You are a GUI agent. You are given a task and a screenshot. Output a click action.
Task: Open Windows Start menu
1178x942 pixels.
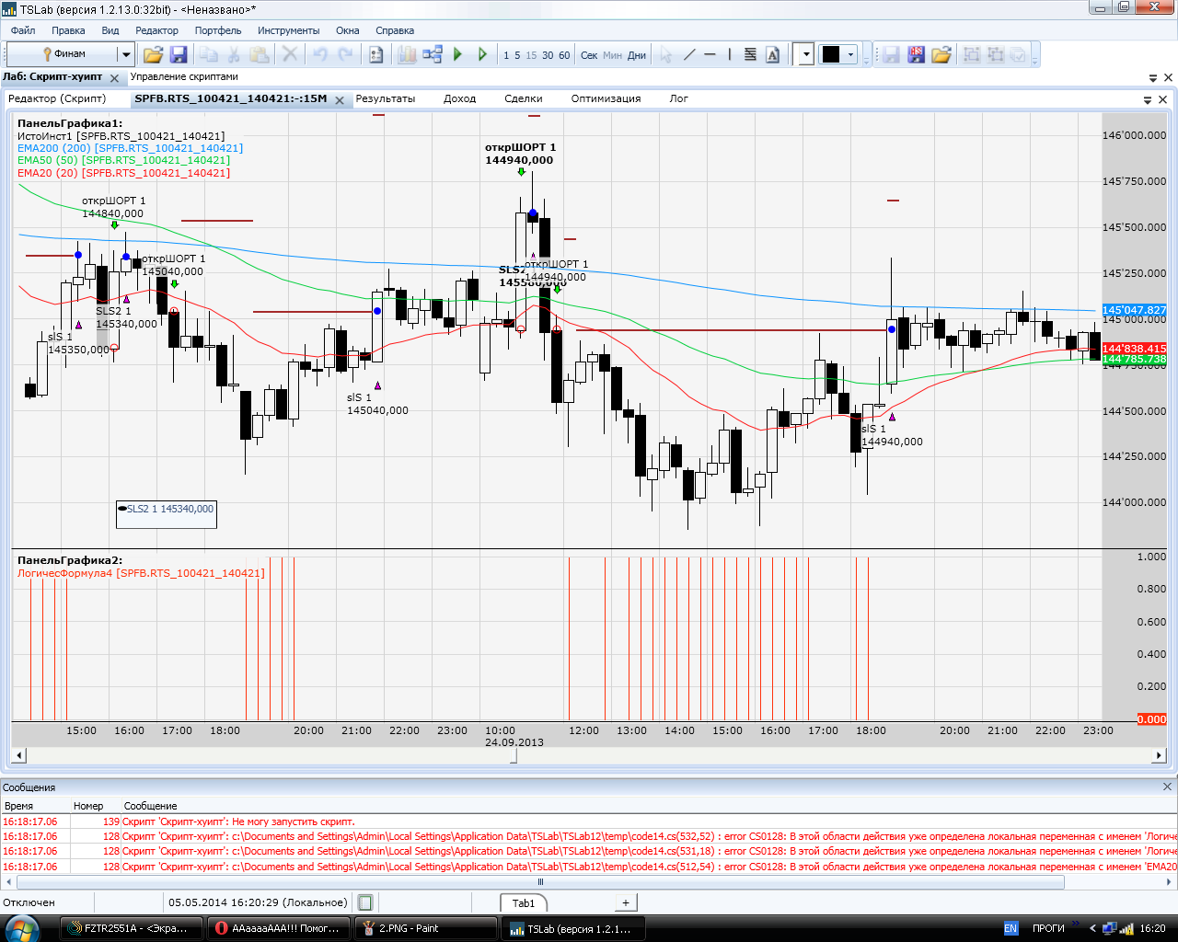tap(21, 928)
